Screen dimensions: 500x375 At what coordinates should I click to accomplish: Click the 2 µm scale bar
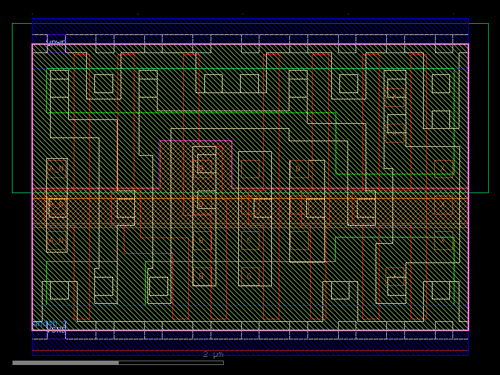coord(212,355)
